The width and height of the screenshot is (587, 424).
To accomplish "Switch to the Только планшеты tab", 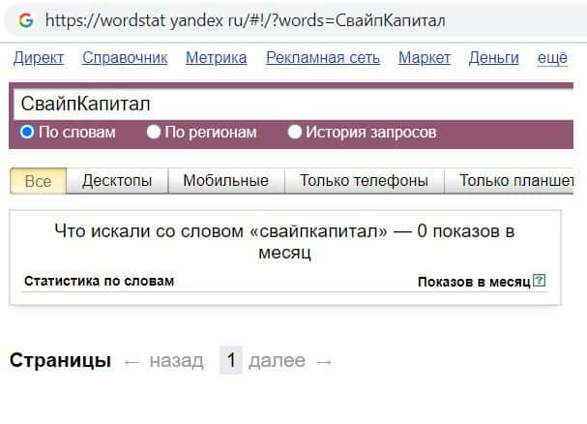I will coord(509,181).
